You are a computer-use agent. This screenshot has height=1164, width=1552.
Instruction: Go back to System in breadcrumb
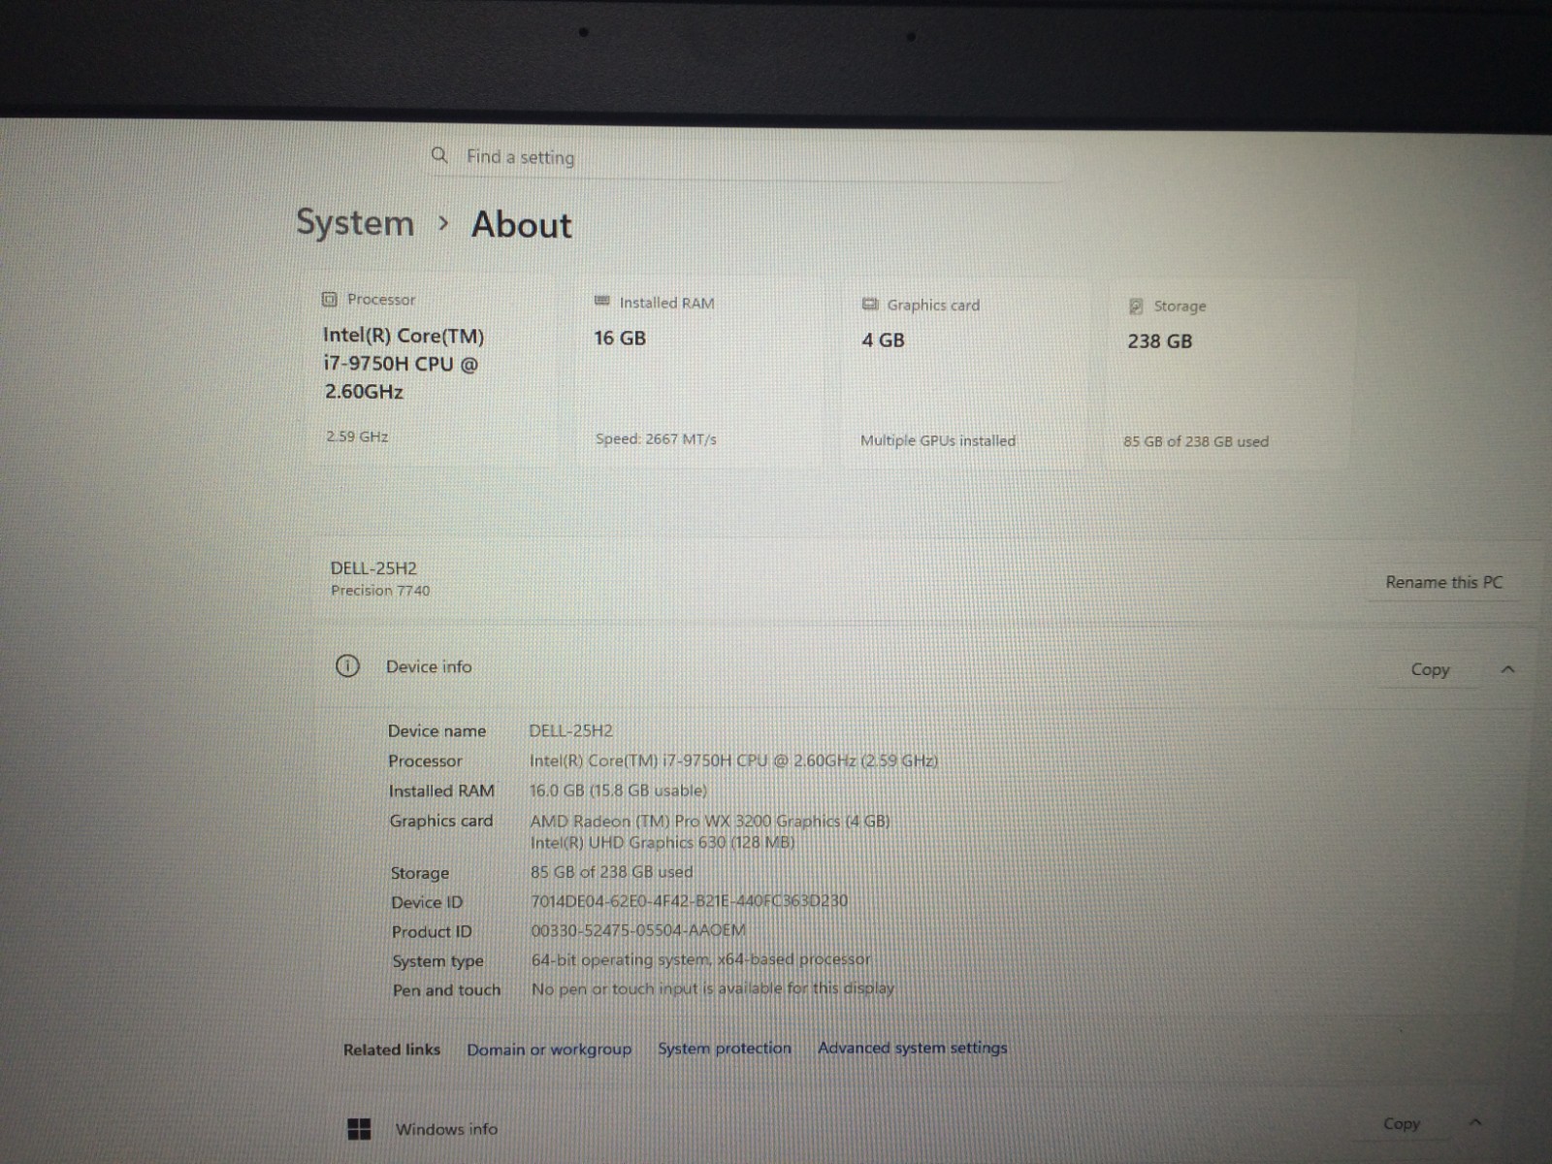pos(355,223)
